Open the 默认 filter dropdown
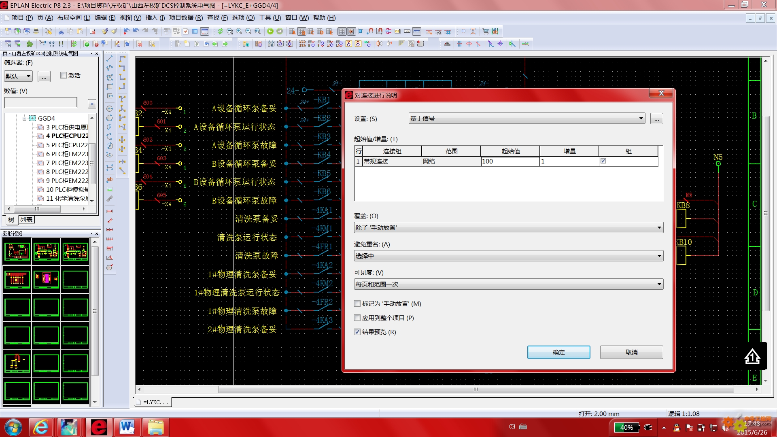The height and width of the screenshot is (437, 777). click(x=18, y=76)
